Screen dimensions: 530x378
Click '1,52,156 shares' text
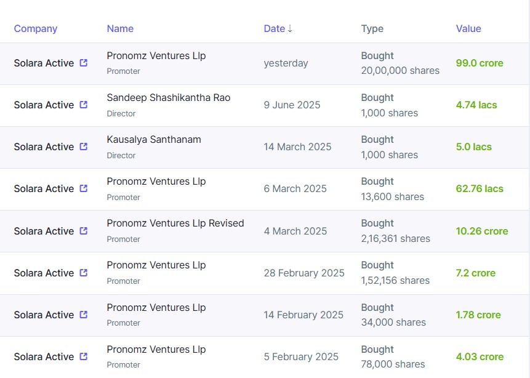pyautogui.click(x=395, y=281)
